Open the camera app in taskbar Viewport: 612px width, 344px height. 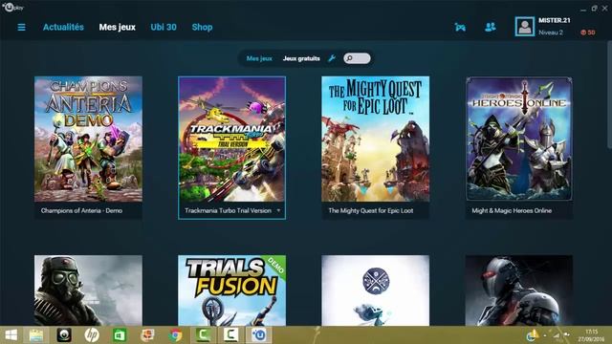click(64, 335)
